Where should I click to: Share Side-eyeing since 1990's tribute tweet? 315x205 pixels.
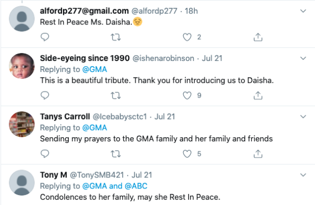coord(258,95)
